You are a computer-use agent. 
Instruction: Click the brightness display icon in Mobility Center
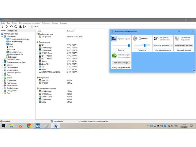click(x=114, y=39)
